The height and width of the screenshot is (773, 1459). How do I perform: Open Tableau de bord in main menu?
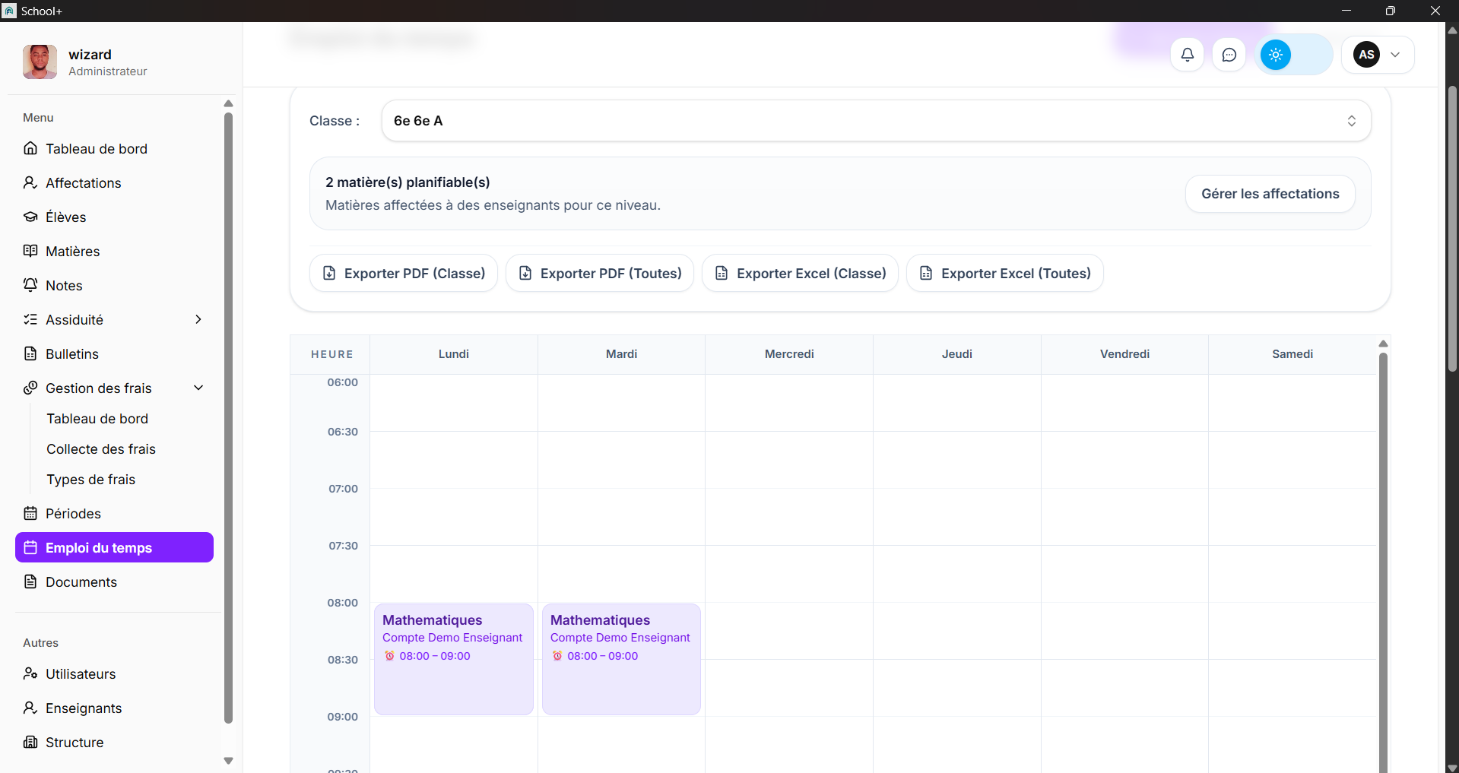click(x=114, y=148)
